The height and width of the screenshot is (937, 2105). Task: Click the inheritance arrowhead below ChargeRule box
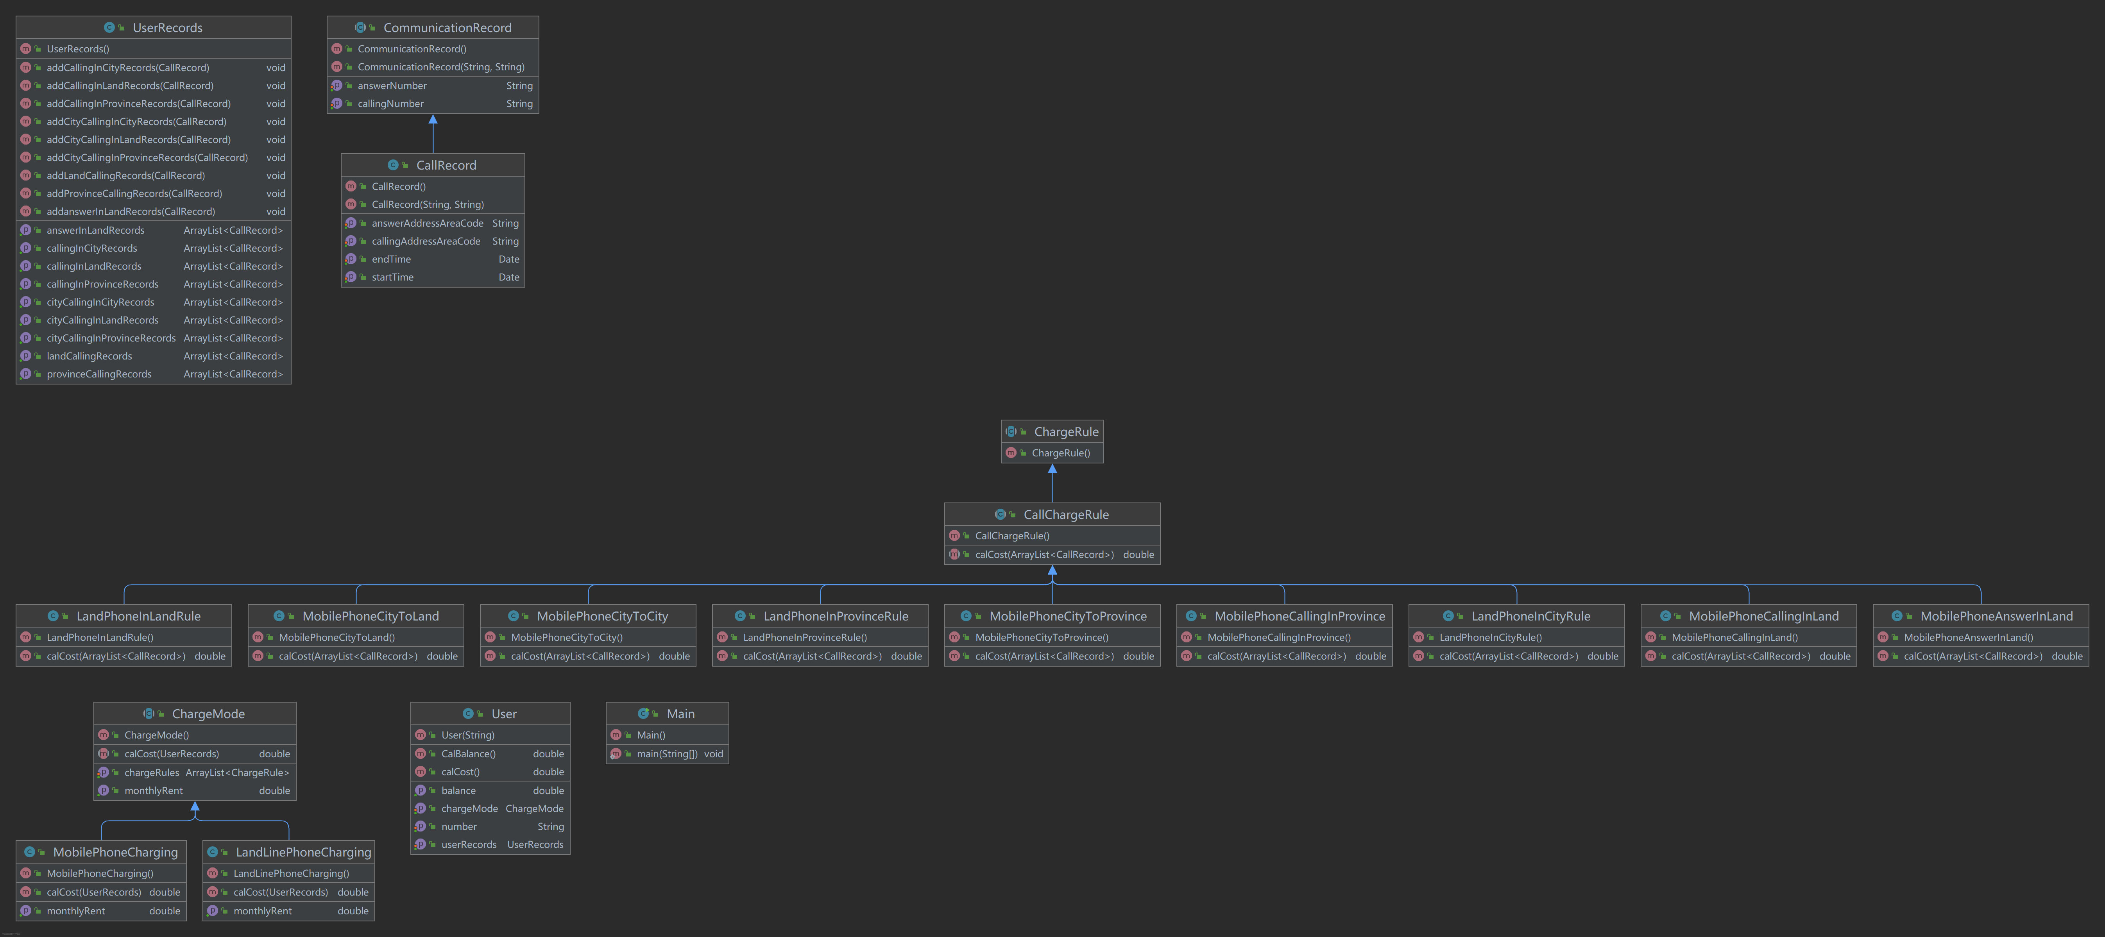click(x=1052, y=469)
